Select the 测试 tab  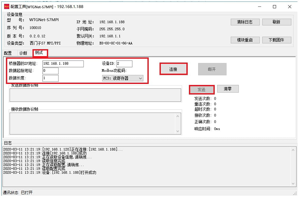(40, 53)
